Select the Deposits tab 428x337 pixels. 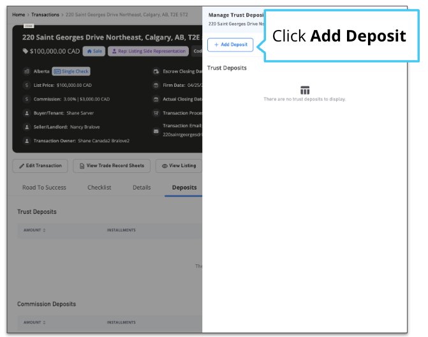pos(184,188)
